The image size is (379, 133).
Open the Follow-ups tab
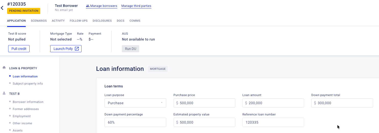click(79, 21)
